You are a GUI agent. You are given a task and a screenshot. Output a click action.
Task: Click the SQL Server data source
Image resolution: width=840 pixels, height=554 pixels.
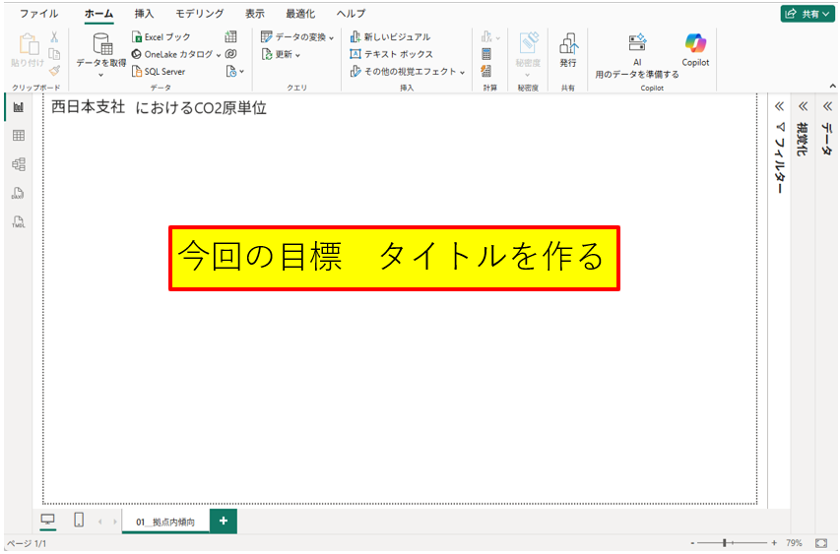point(159,71)
